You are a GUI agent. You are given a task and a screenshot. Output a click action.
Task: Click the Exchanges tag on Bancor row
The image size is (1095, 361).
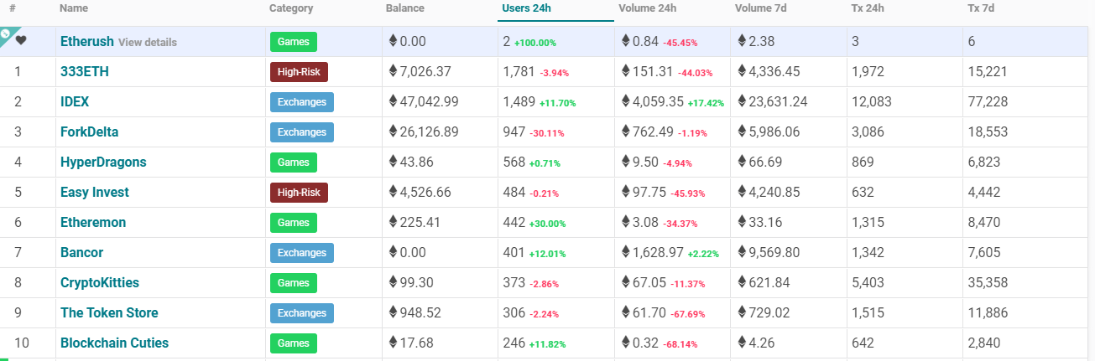[302, 253]
